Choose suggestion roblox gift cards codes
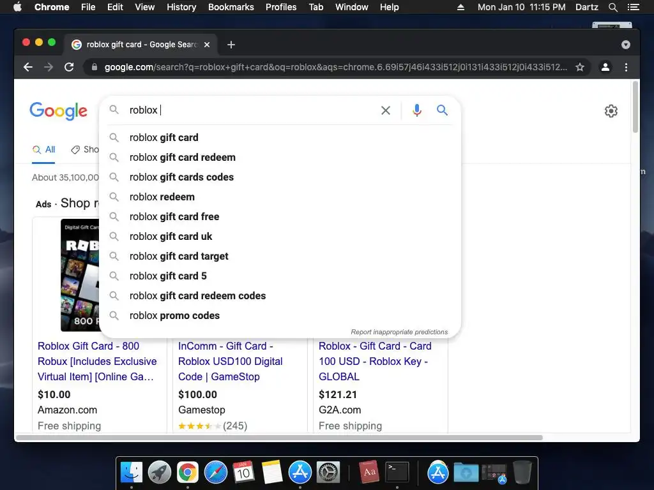 (x=280, y=177)
